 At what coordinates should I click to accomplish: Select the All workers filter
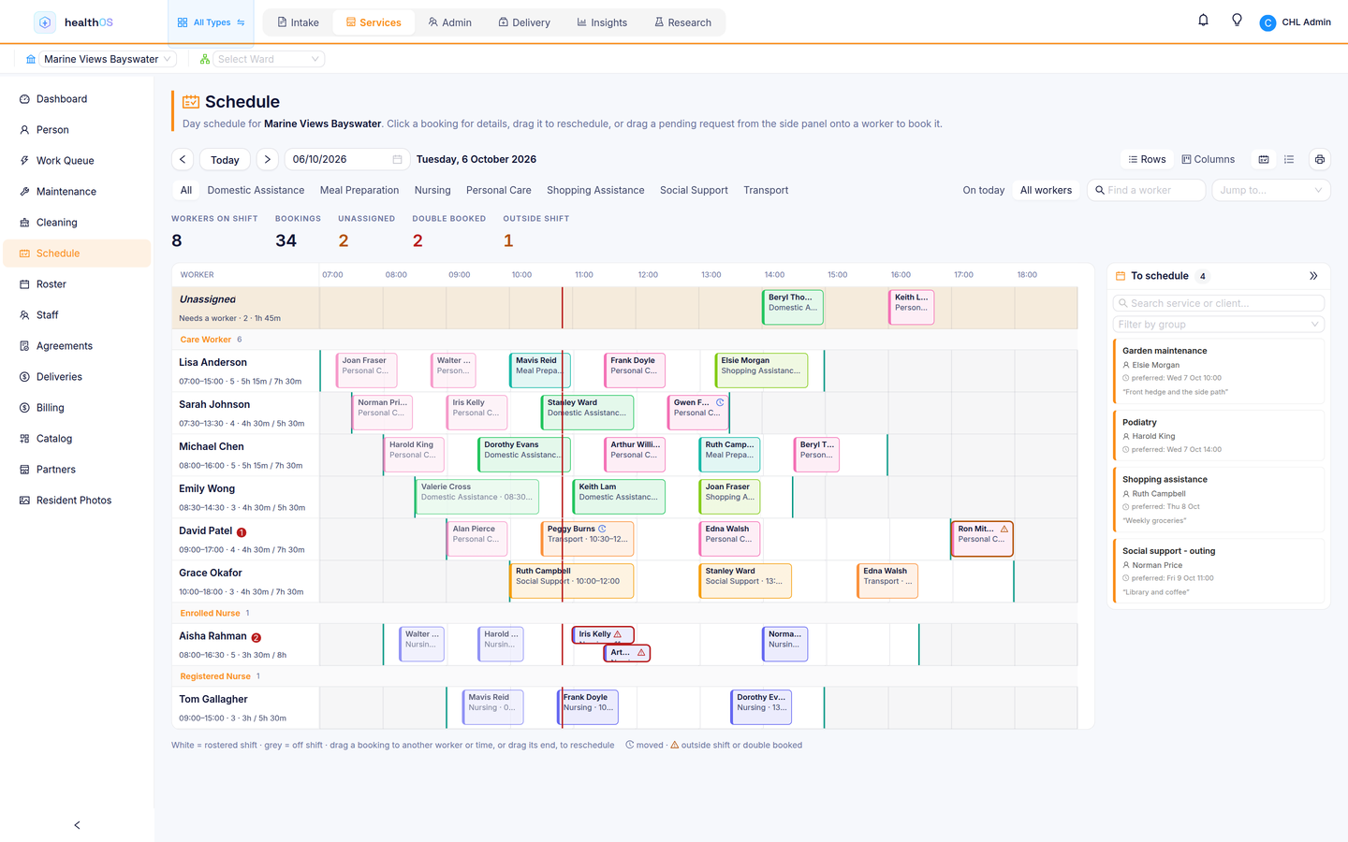coord(1046,190)
